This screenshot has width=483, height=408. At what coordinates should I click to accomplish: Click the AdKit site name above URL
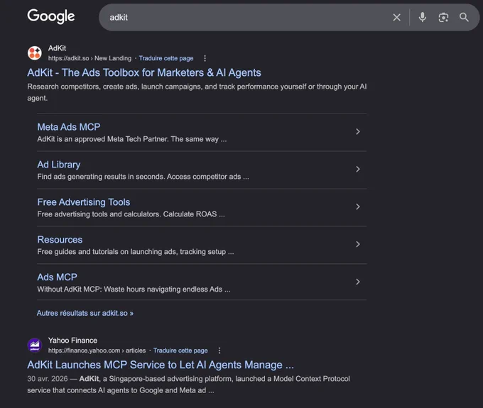click(x=57, y=48)
